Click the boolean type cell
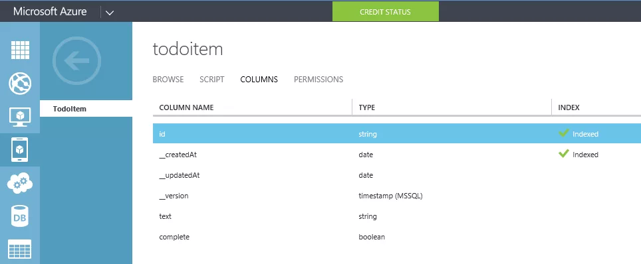Viewport: 641px width, 264px height. tap(372, 237)
